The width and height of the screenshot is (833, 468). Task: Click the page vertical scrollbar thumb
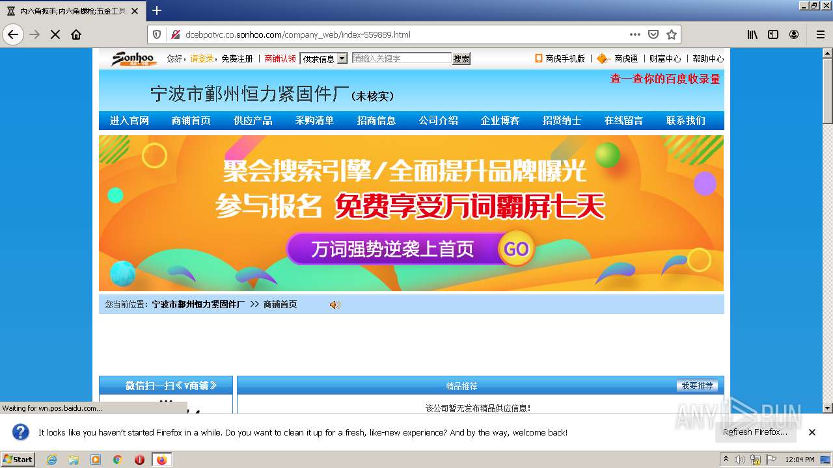tap(827, 91)
